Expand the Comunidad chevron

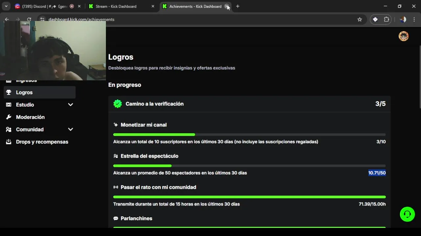(70, 129)
